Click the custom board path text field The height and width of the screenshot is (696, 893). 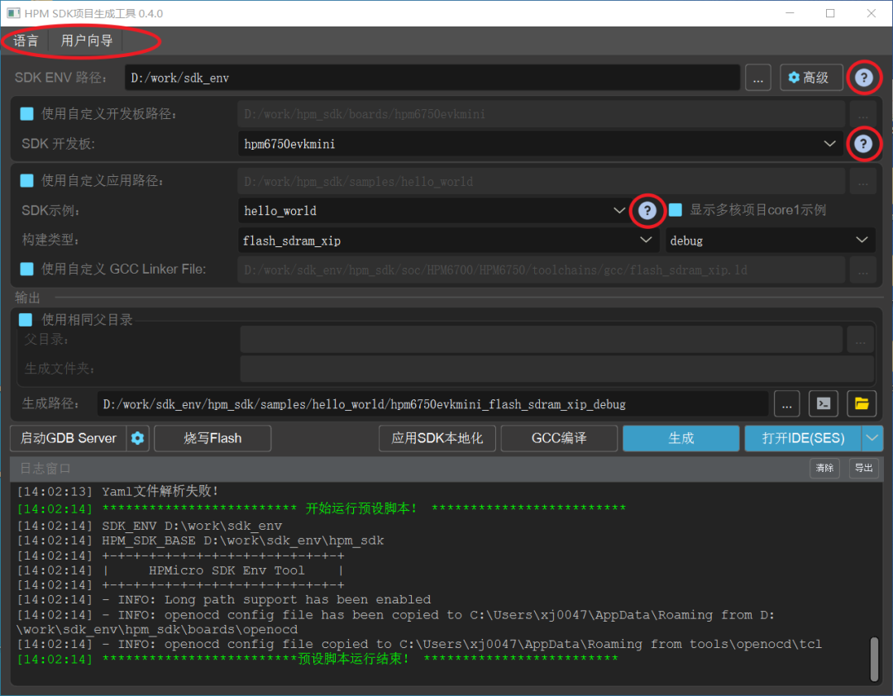click(x=541, y=114)
